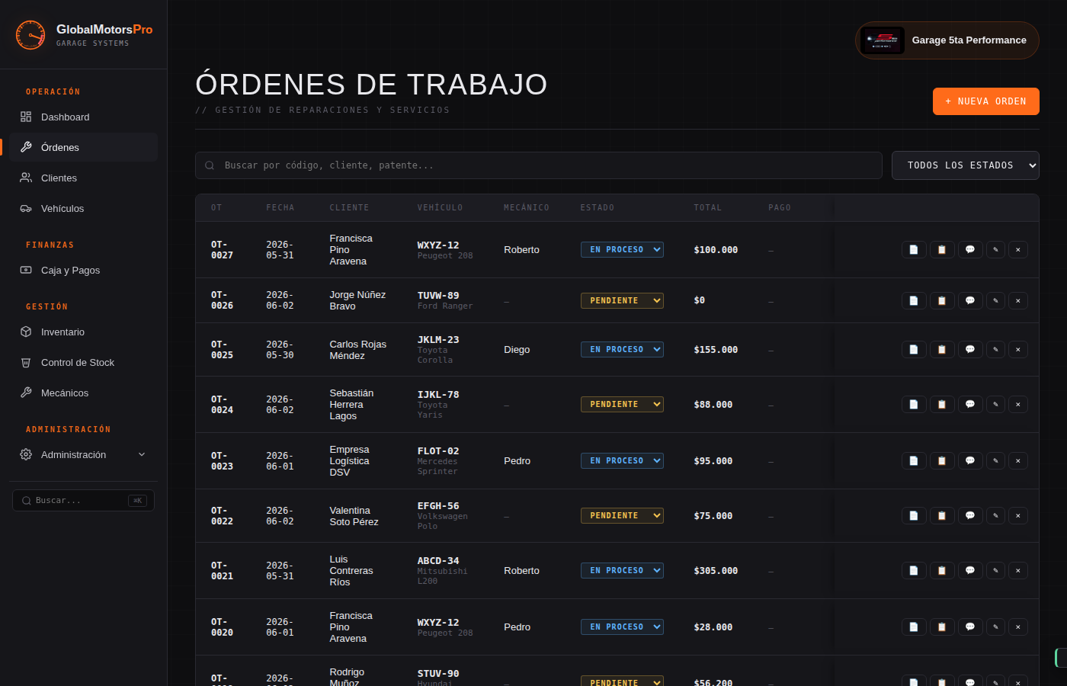Click the Garage 5ta Performance logo thumbnail
Image resolution: width=1067 pixels, height=686 pixels.
coord(883,40)
